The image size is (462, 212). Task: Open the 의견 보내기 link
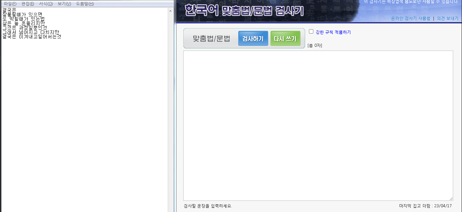[x=447, y=18]
